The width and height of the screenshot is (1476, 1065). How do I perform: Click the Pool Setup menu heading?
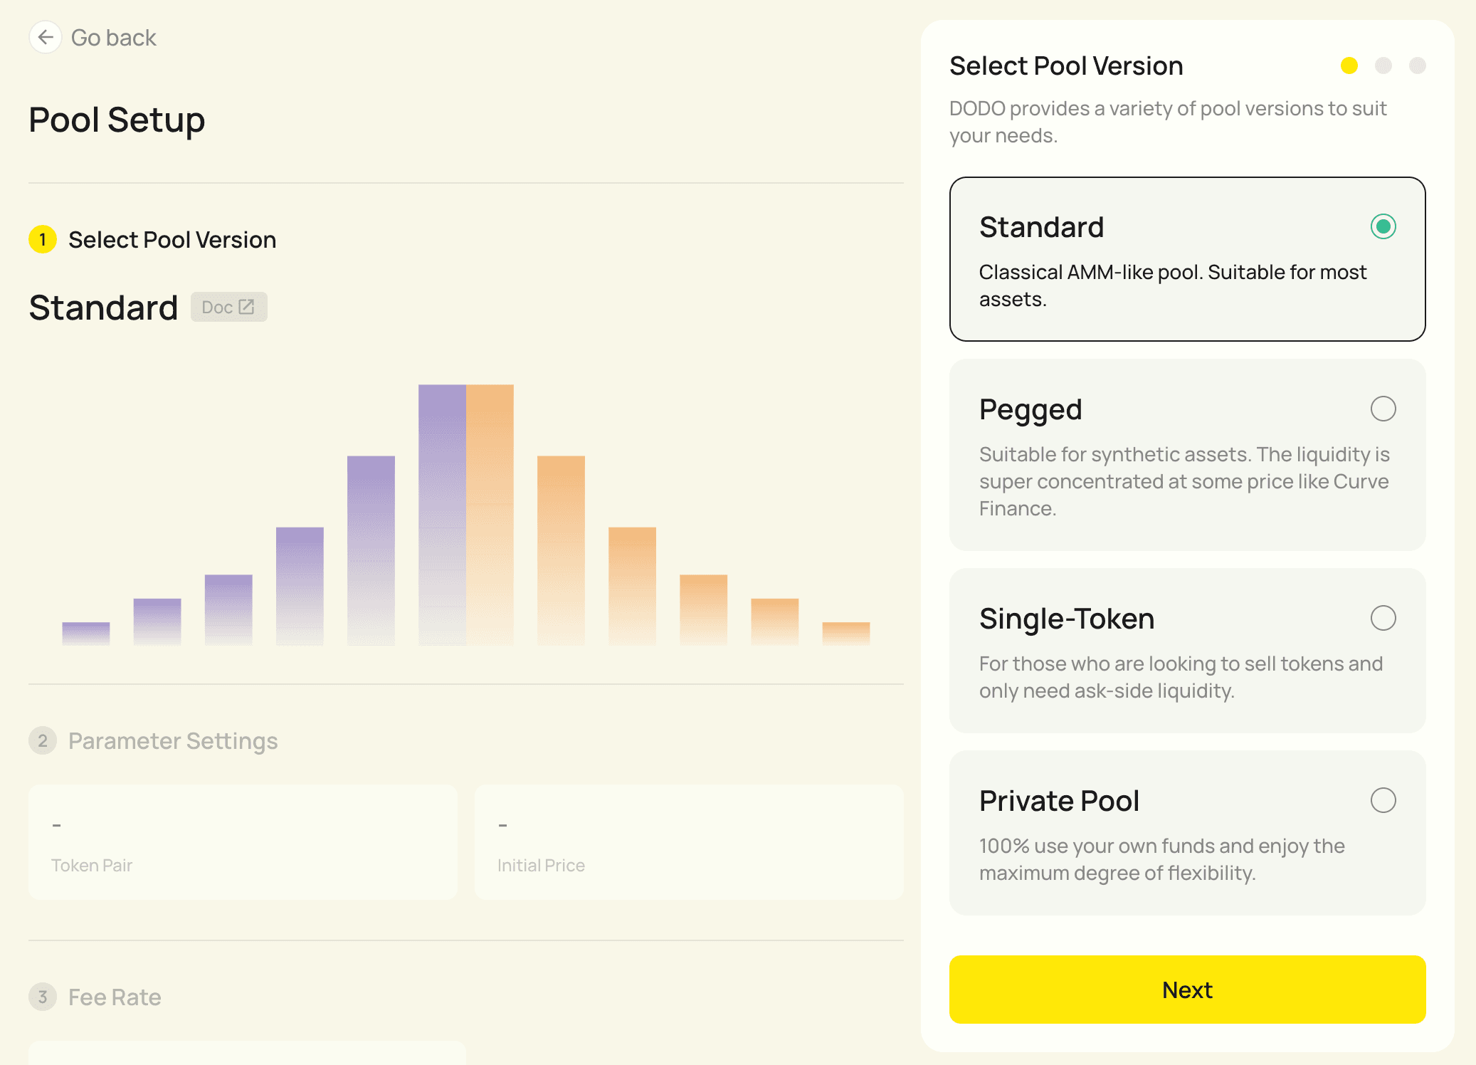pos(118,118)
